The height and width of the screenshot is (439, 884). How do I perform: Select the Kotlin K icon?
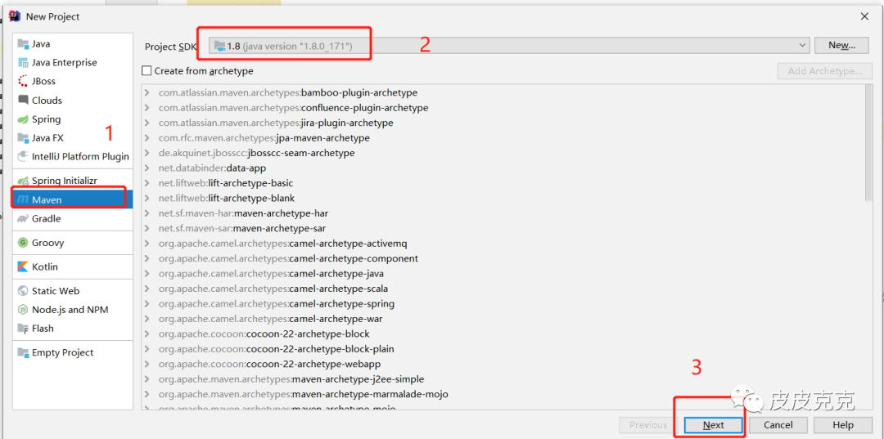click(x=23, y=267)
